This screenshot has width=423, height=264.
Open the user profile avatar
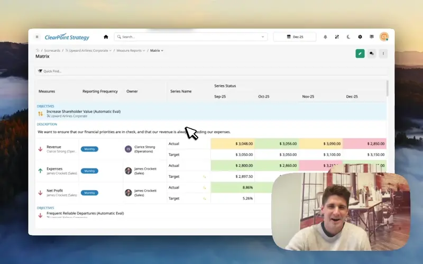click(x=384, y=36)
